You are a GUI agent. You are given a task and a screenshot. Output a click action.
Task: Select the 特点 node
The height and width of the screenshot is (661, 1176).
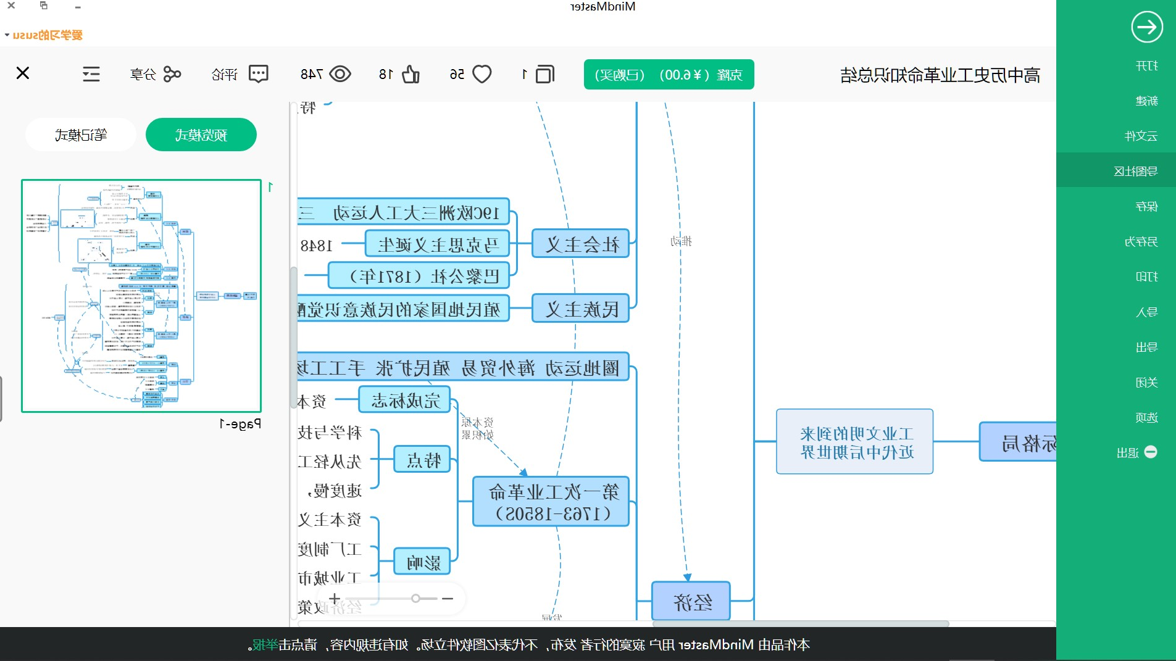coord(423,460)
